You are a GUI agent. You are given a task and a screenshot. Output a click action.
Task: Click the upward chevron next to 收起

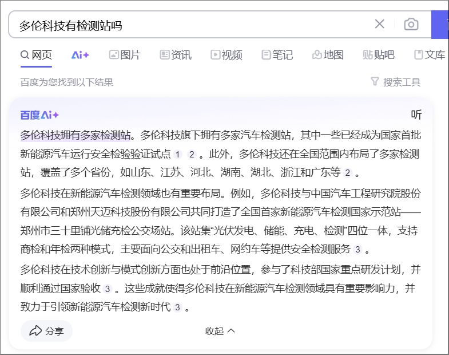[231, 331]
